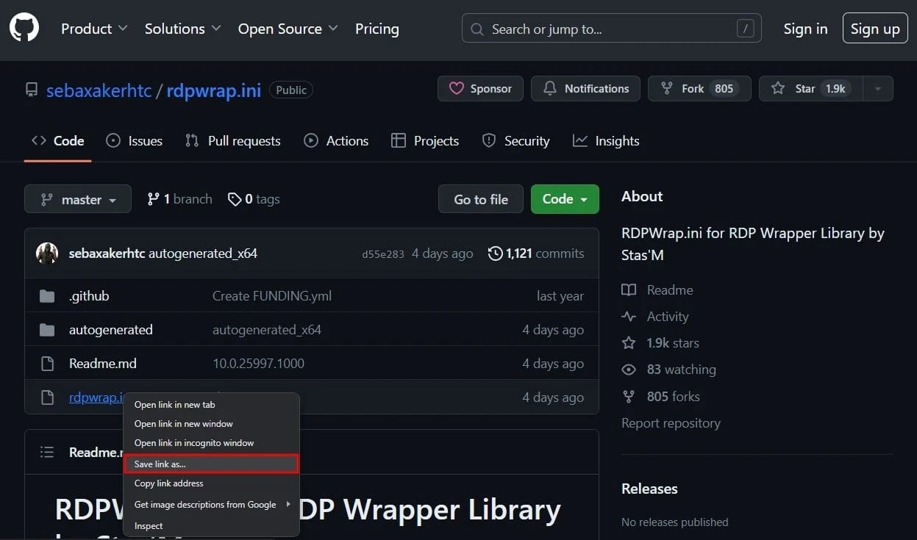This screenshot has height=540, width=917.
Task: Click the tags icon next to '0 tags'
Action: 234,198
